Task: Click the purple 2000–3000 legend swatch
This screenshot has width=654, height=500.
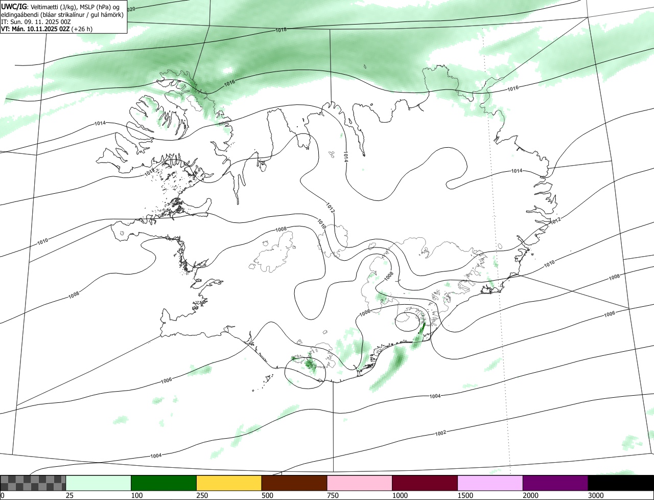Action: point(555,483)
